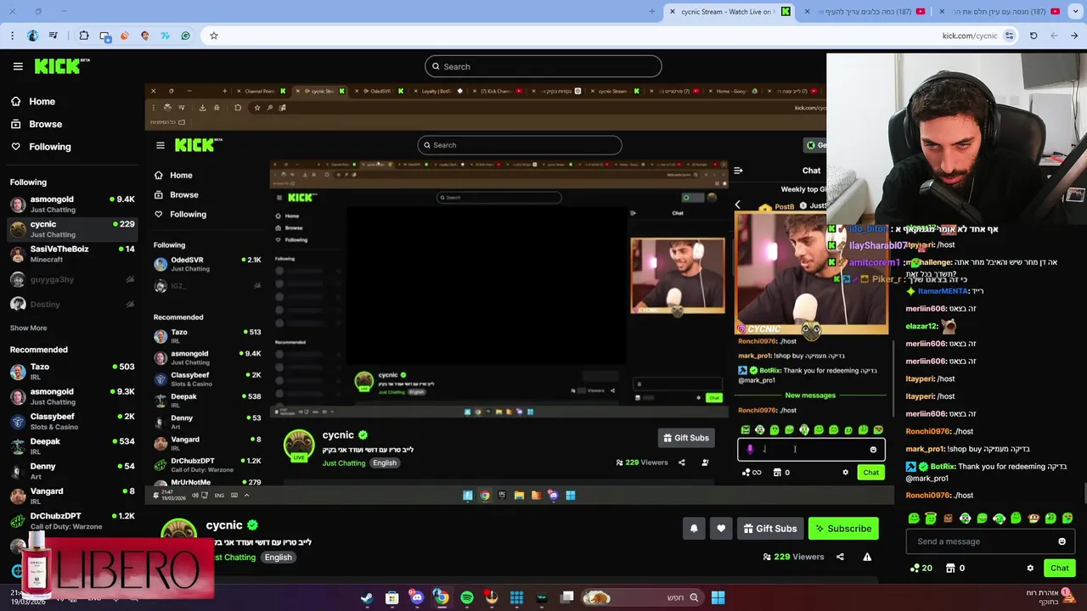Click the English language tag
Screen dimensions: 1087x611
point(278,558)
